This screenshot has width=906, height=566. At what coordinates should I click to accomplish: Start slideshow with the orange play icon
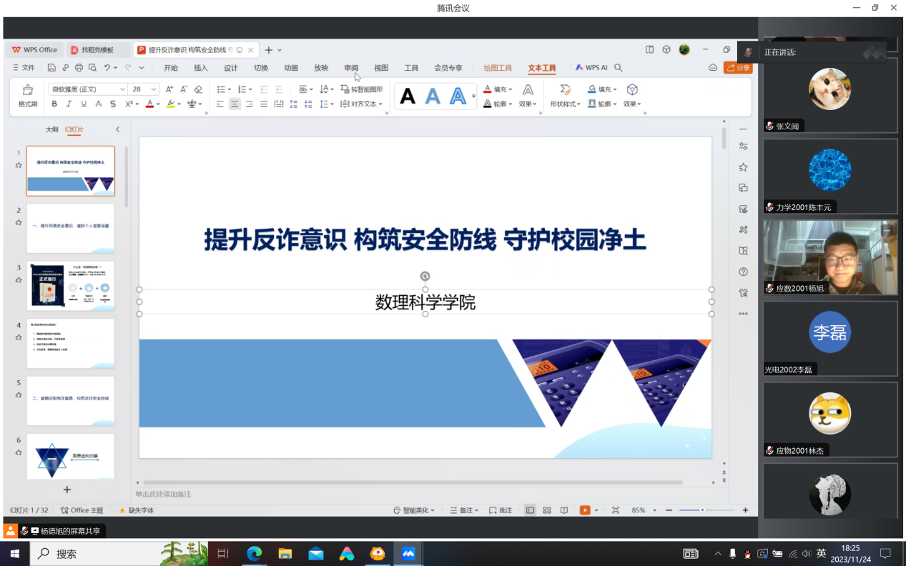(x=585, y=510)
